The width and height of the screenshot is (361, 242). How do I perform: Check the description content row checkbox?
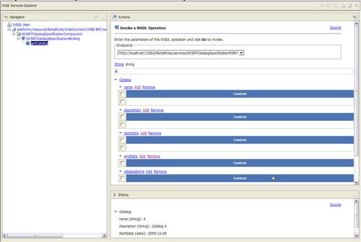(x=122, y=125)
